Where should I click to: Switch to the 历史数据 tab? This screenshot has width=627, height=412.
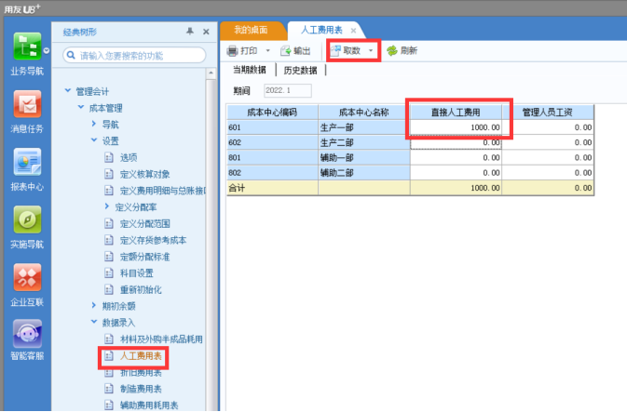(300, 71)
